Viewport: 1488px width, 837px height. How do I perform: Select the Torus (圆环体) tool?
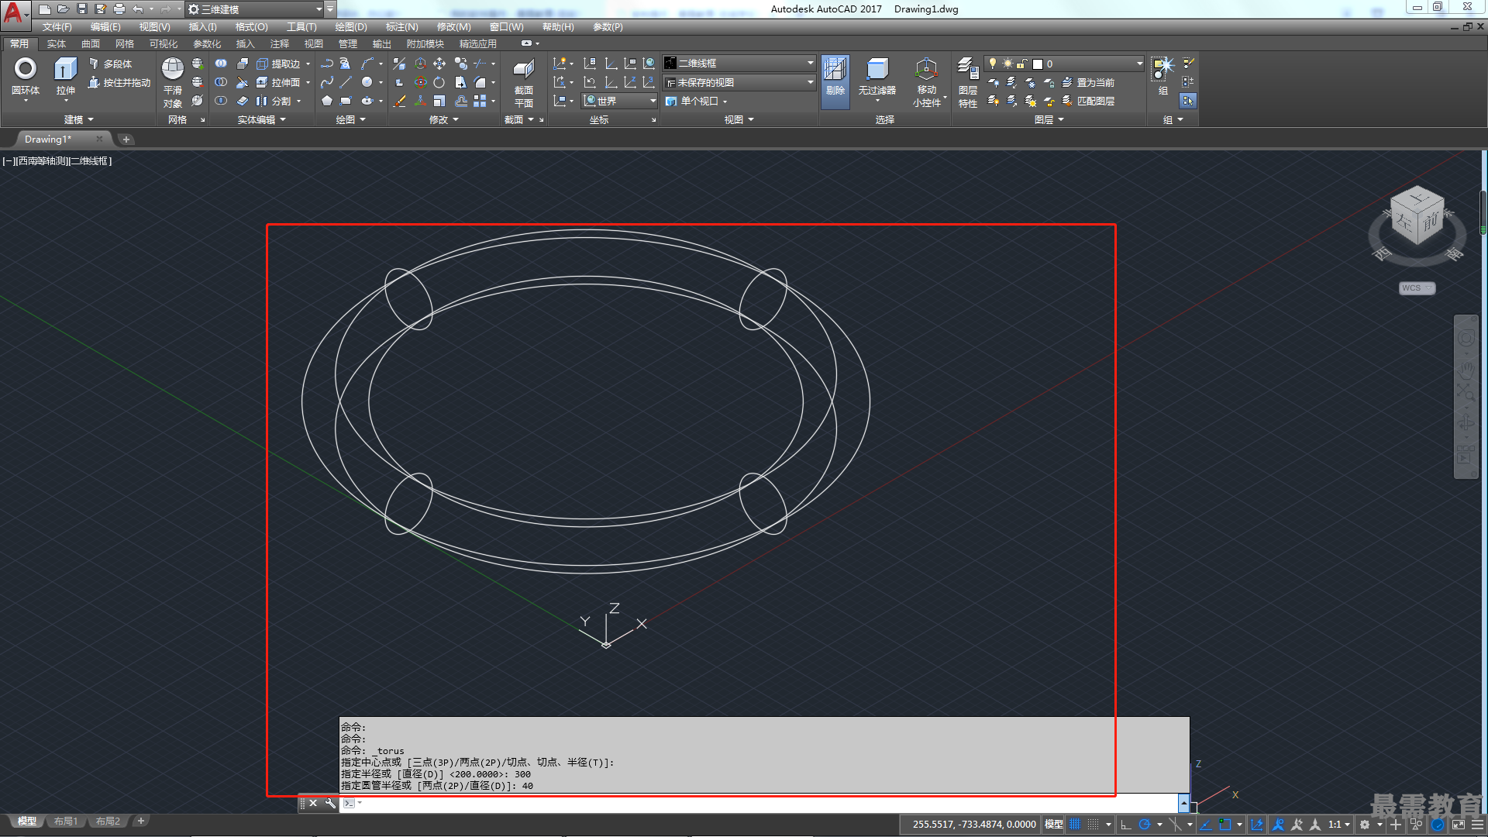point(26,77)
